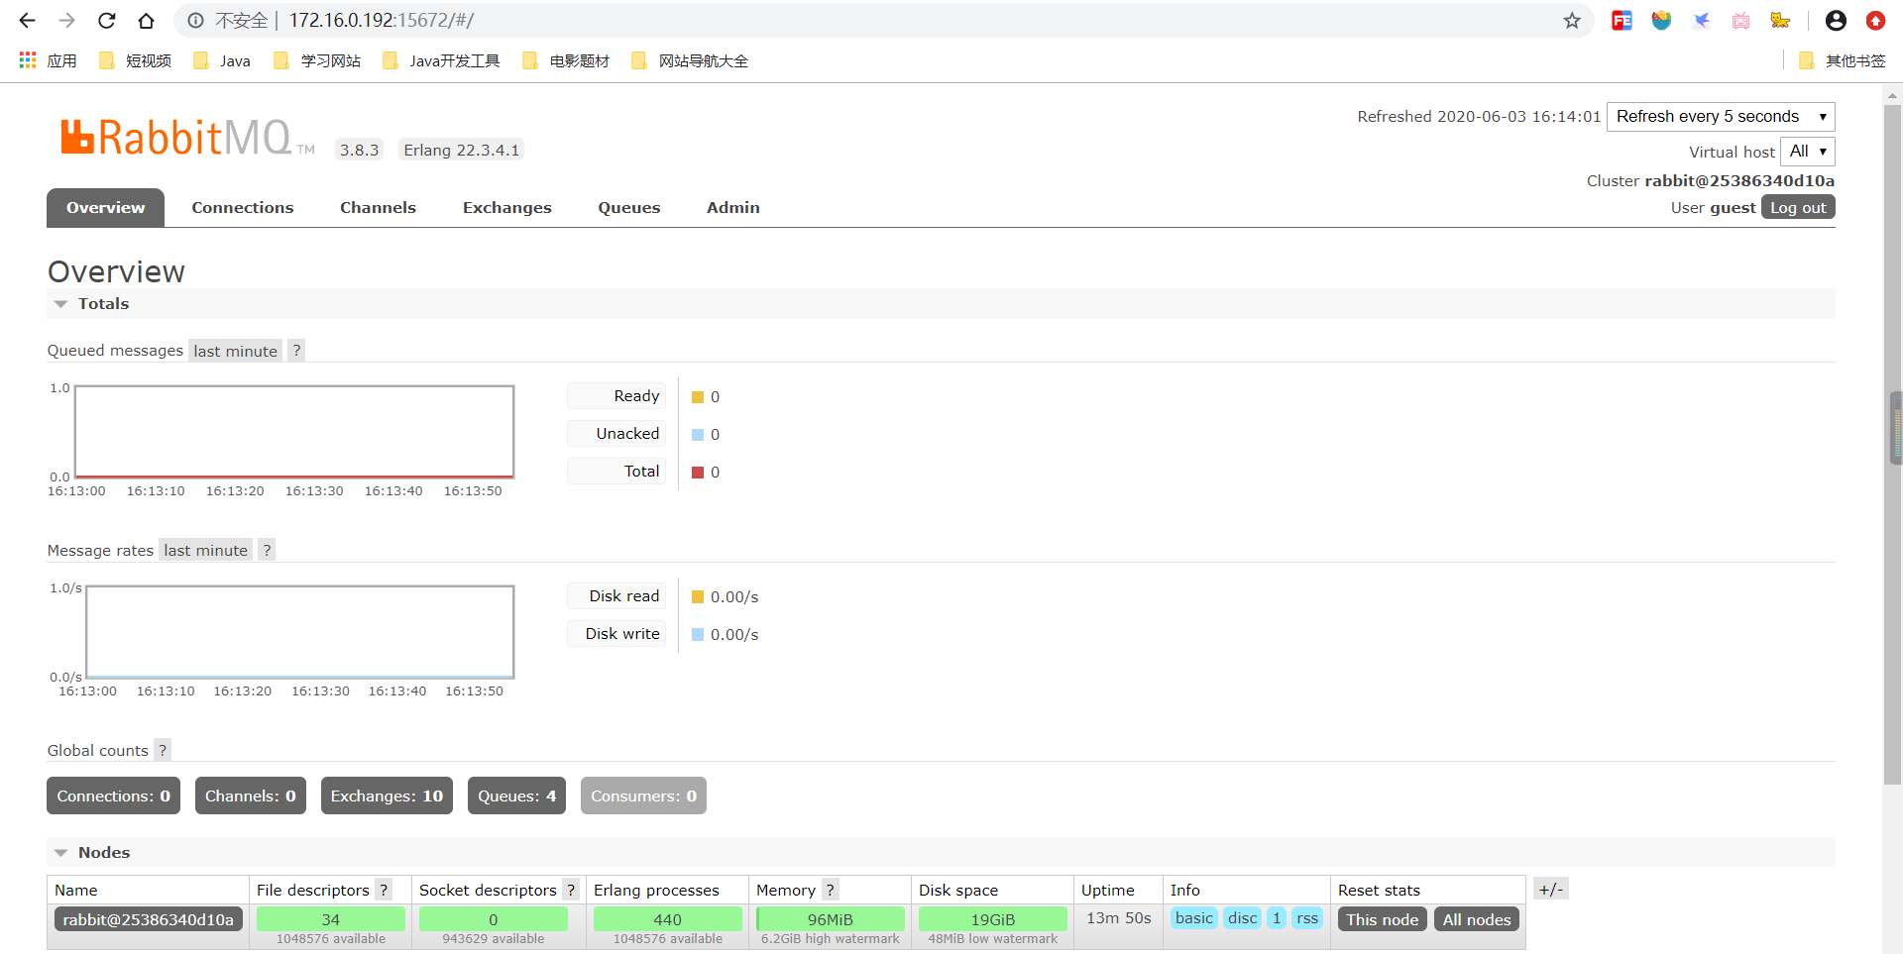Change Queued messages last minute range
The width and height of the screenshot is (1903, 954).
click(x=235, y=351)
